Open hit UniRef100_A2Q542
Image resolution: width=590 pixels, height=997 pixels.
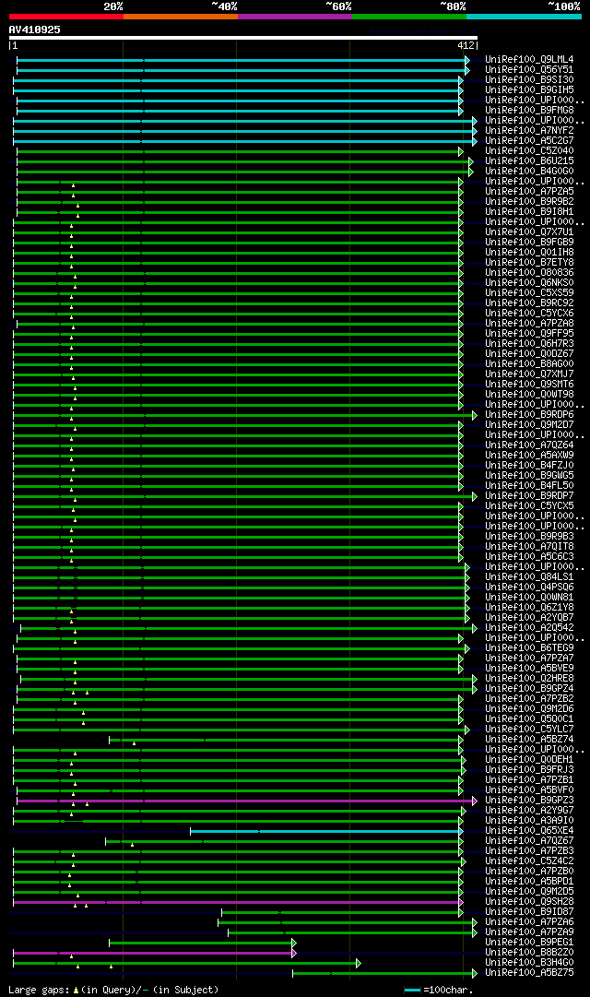(529, 627)
